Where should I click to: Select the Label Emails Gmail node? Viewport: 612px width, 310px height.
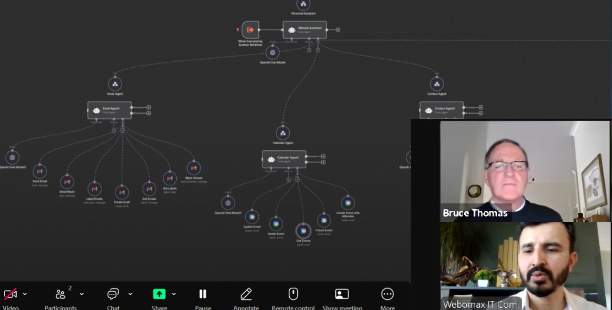[x=94, y=189]
